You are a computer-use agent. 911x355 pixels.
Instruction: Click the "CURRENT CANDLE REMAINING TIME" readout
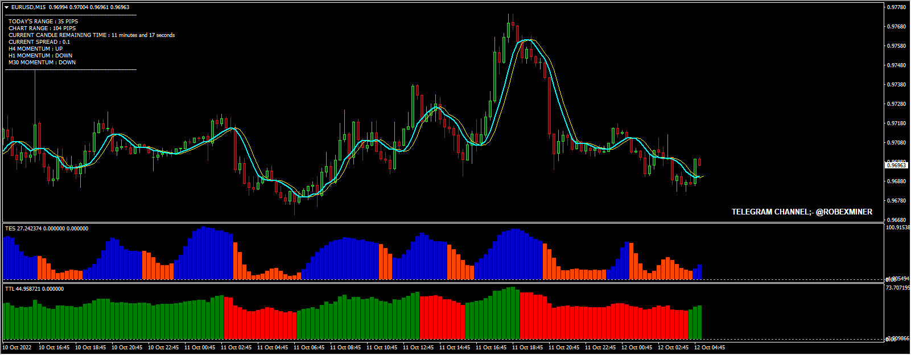coord(92,35)
